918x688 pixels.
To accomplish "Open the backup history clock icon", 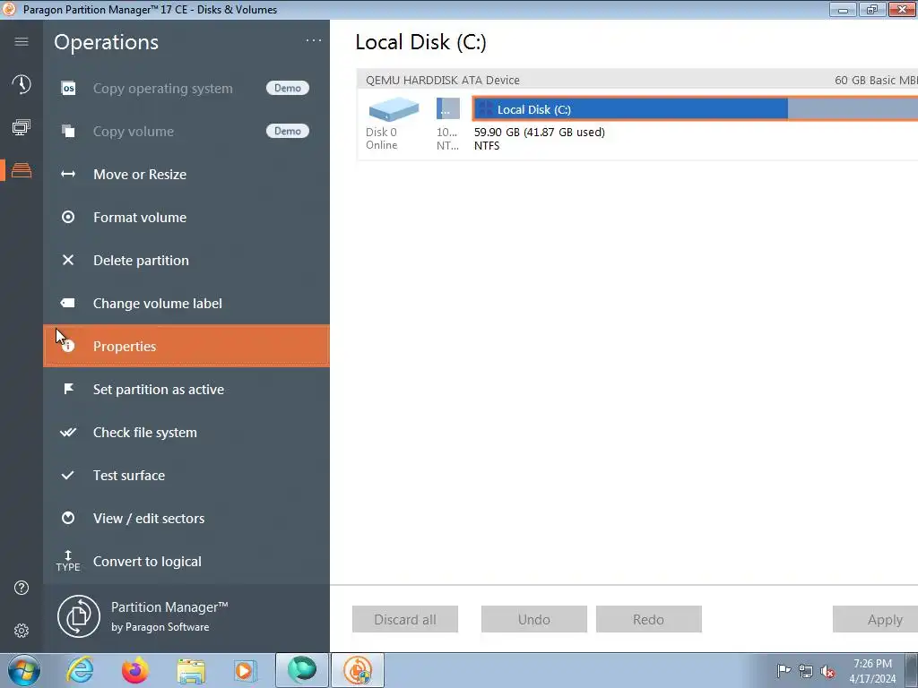I will click(x=22, y=84).
